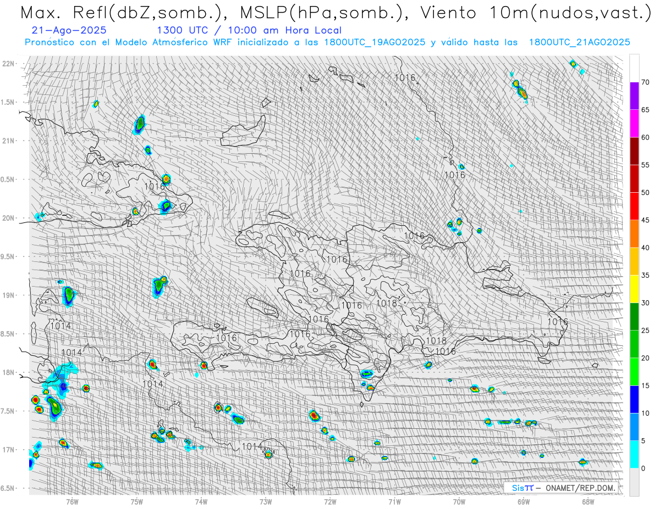Click the dark green 25-30 dBZ segment

click(634, 316)
